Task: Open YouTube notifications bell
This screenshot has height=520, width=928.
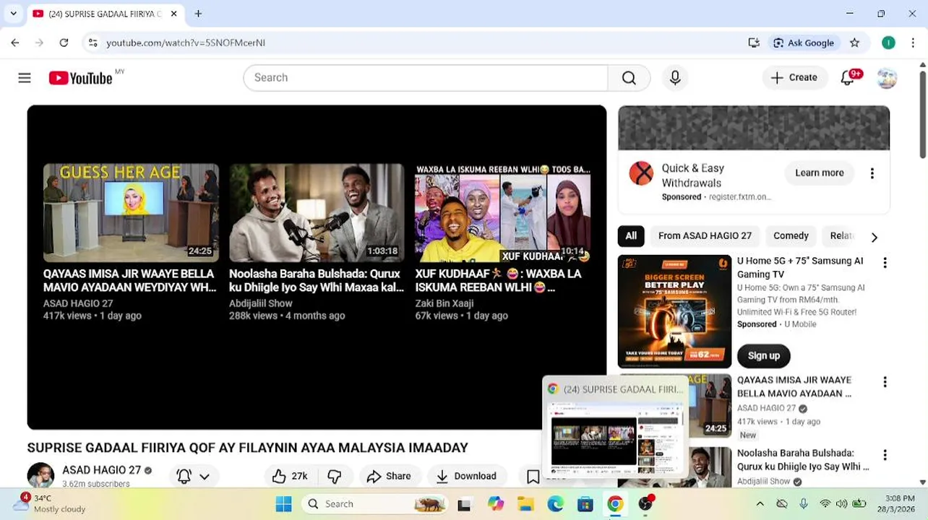Action: (848, 77)
